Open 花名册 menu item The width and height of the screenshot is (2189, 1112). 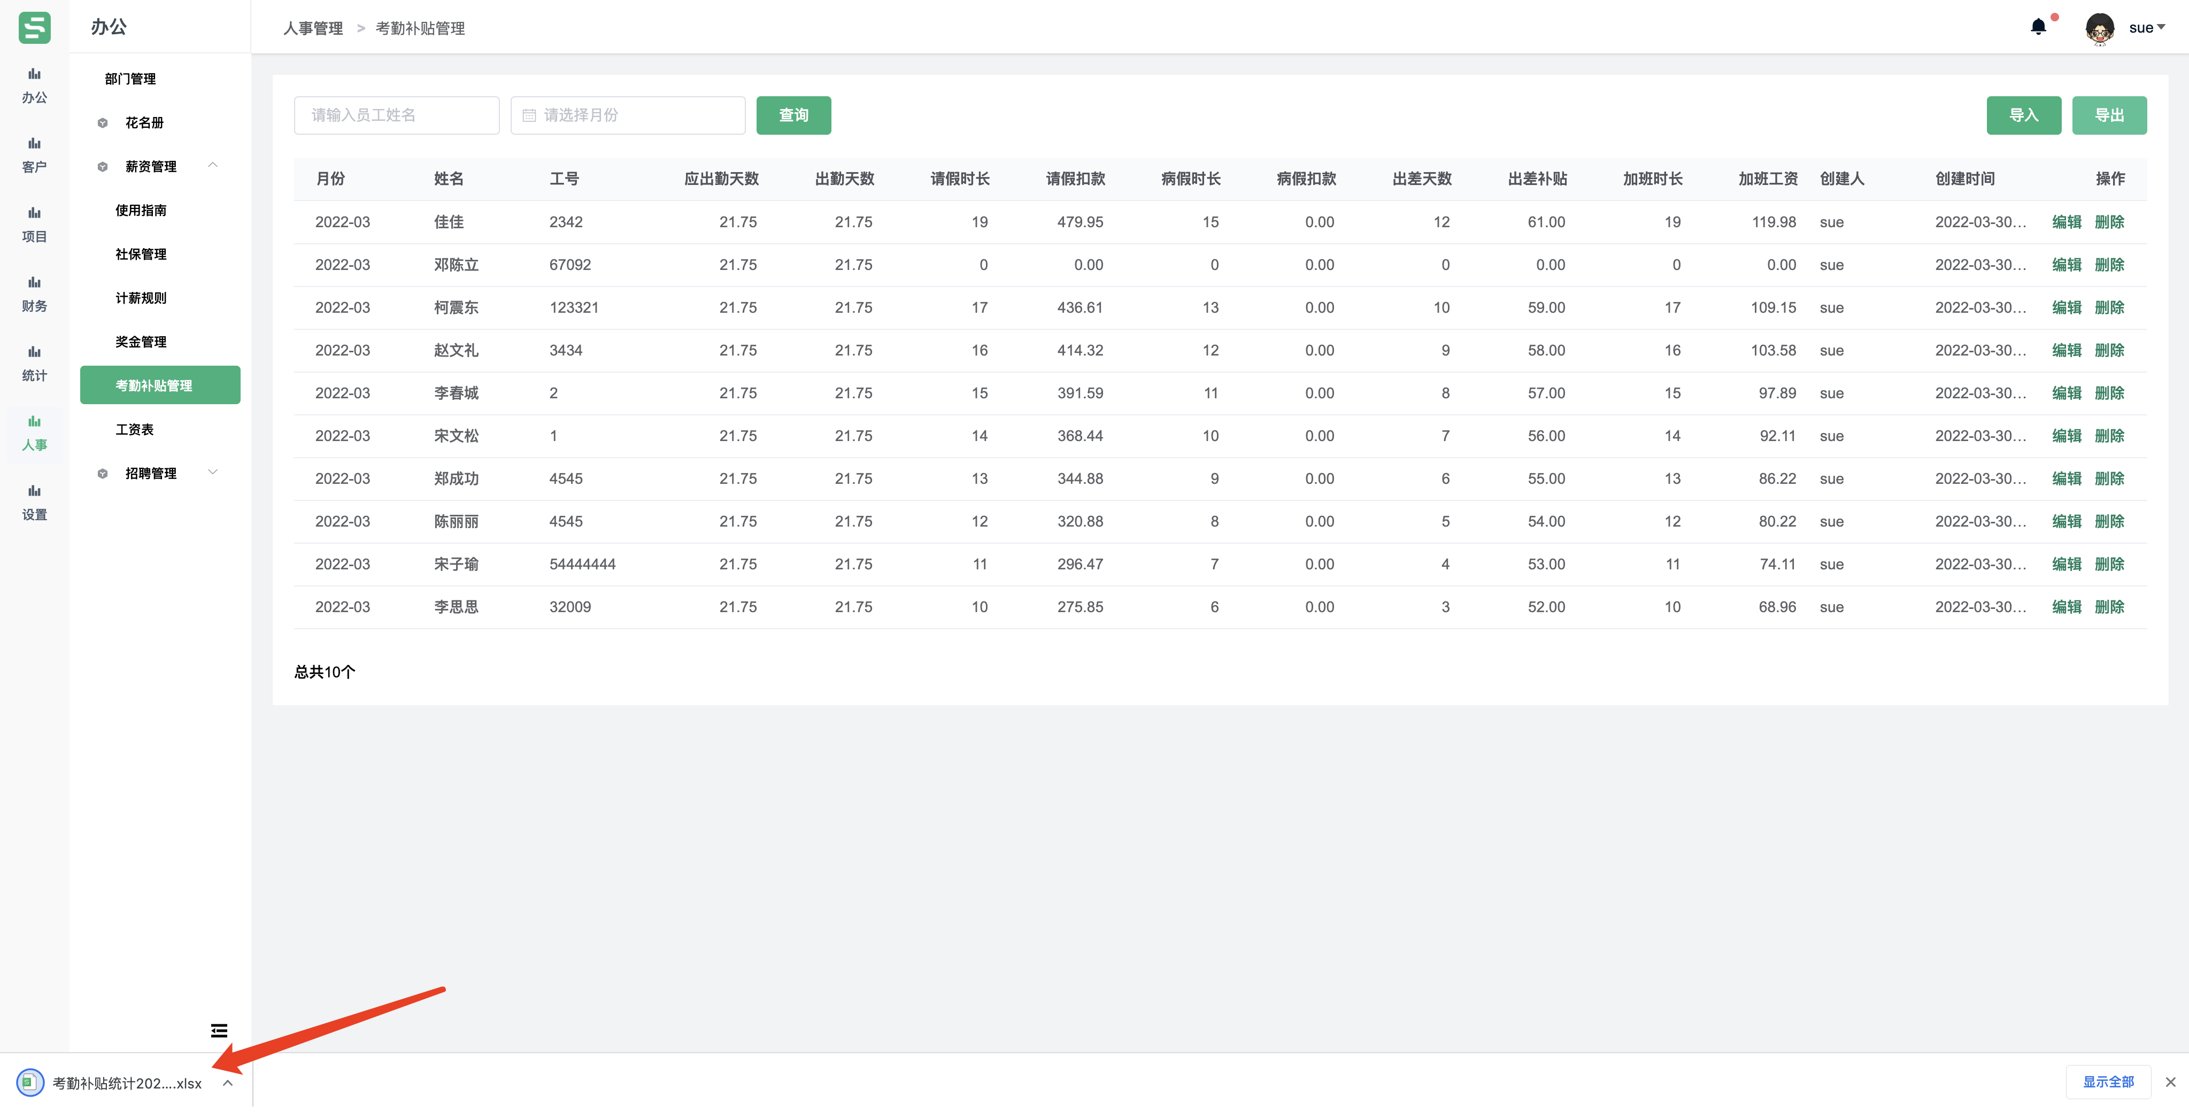coord(144,122)
